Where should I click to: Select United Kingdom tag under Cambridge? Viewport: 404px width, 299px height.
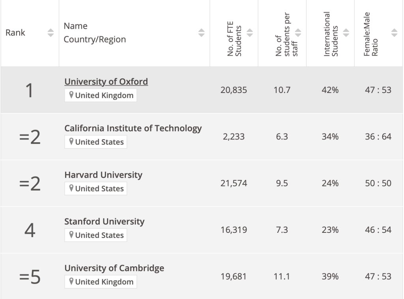coord(101,282)
